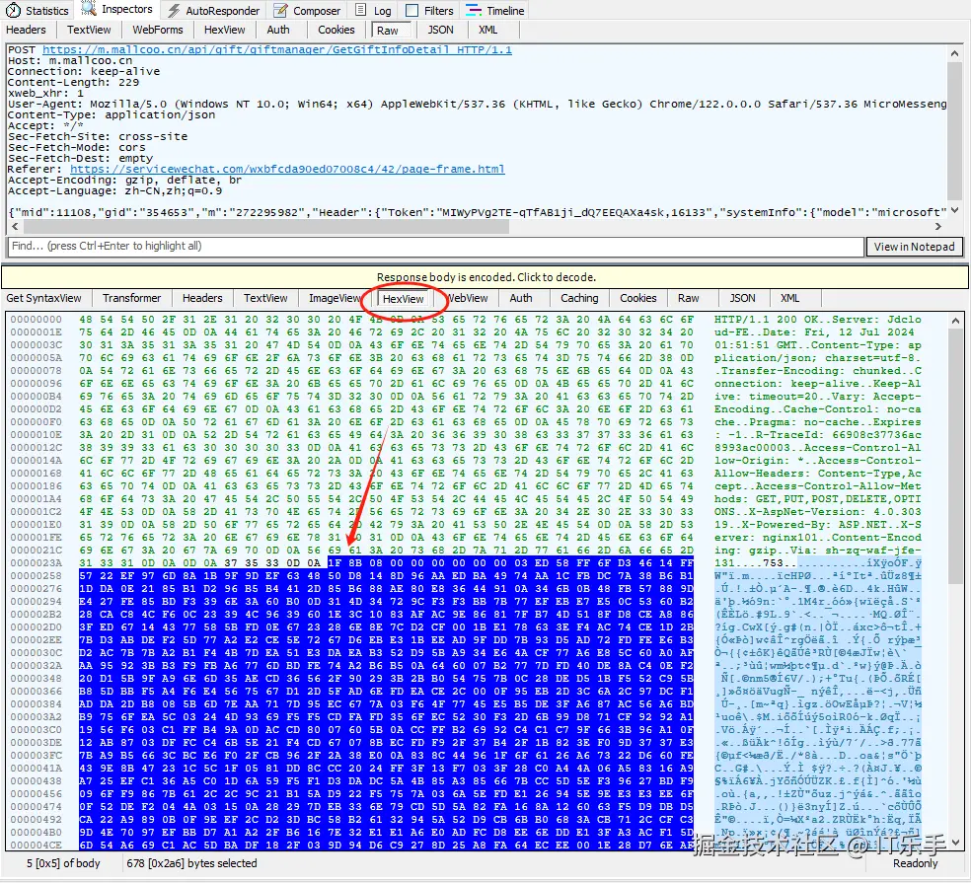
Task: Select the request HexView tab
Action: [225, 30]
